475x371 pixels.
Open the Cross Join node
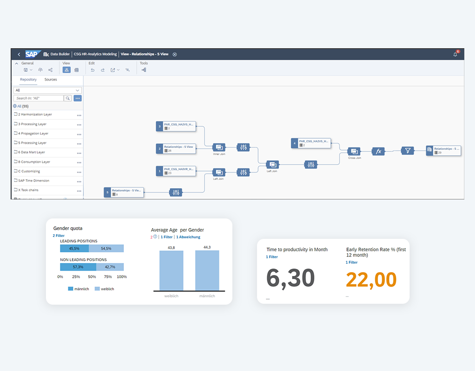[x=354, y=151]
